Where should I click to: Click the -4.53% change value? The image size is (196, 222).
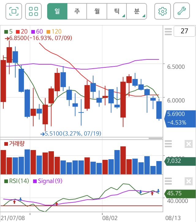[177, 122]
